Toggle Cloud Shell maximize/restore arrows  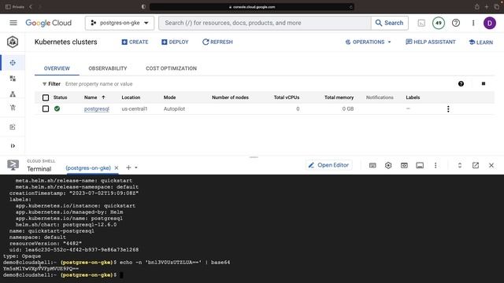click(460, 165)
